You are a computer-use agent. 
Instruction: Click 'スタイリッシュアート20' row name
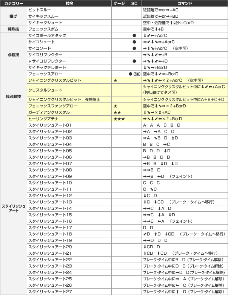click(x=50, y=247)
